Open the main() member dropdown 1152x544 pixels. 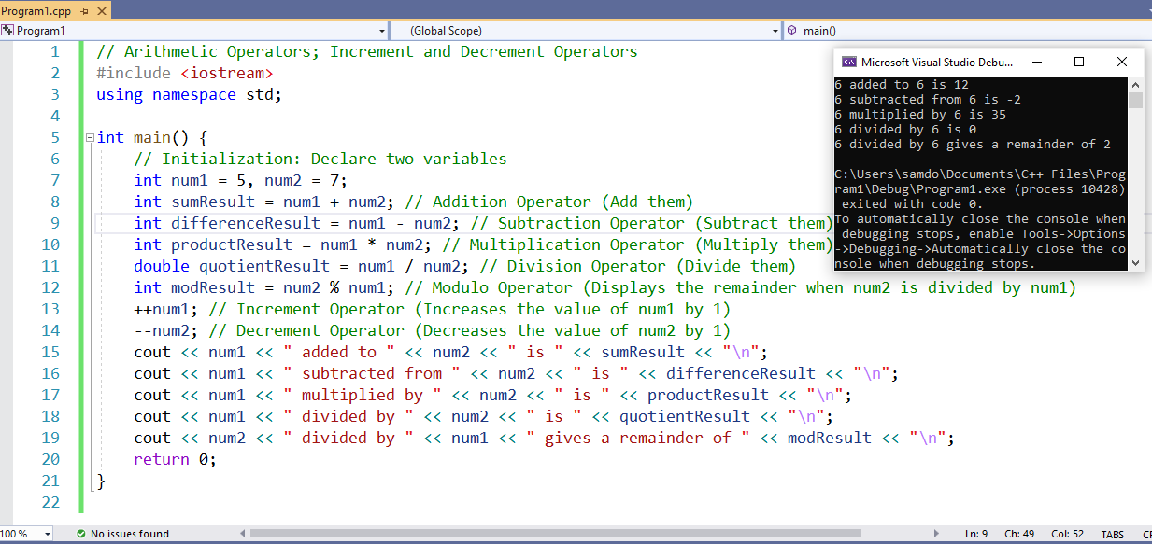tap(967, 31)
